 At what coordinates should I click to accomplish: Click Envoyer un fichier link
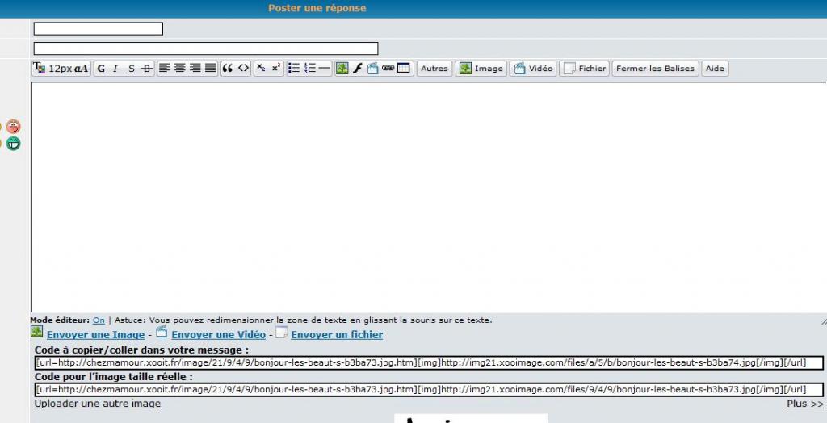[x=337, y=335]
